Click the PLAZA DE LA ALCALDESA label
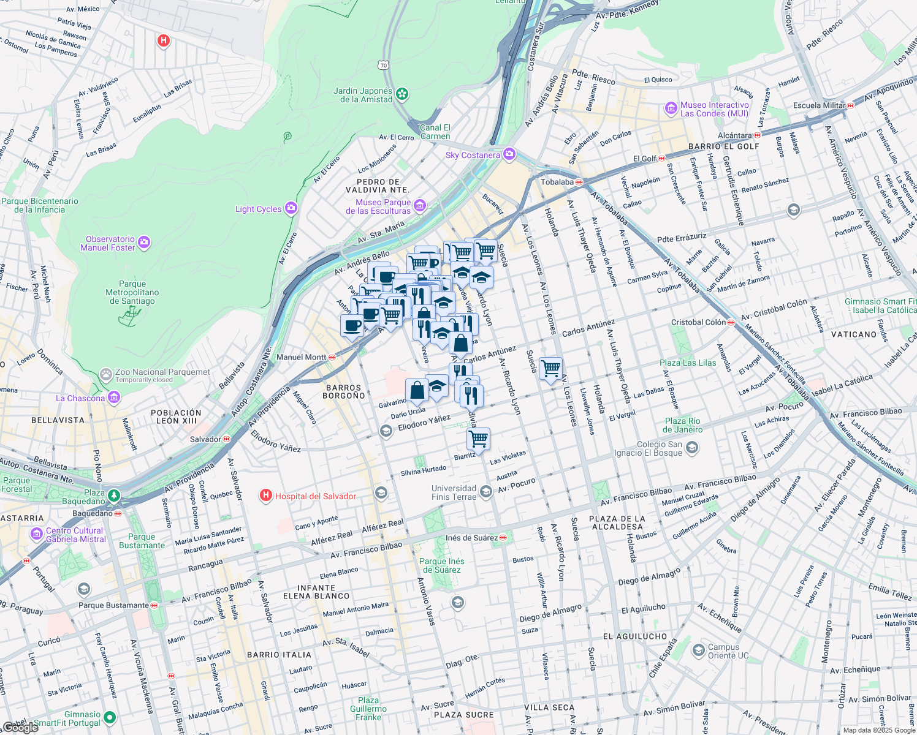 pos(617,522)
